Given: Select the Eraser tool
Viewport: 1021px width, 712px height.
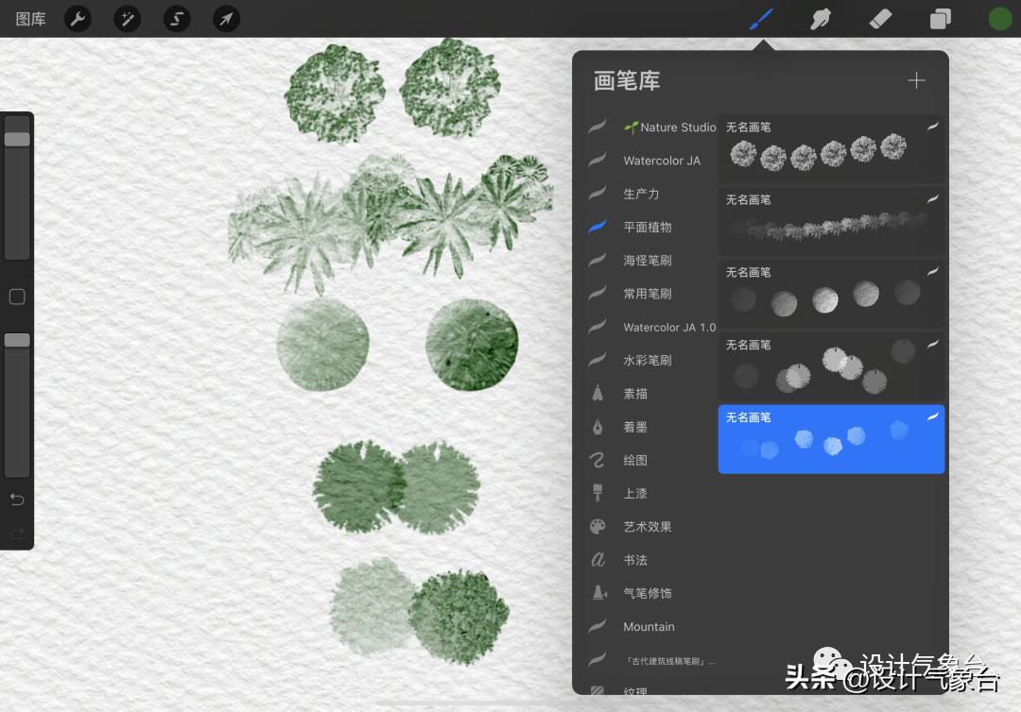Looking at the screenshot, I should tap(880, 18).
